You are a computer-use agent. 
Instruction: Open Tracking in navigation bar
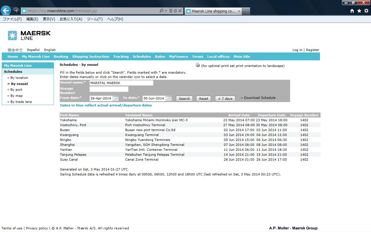(x=121, y=57)
